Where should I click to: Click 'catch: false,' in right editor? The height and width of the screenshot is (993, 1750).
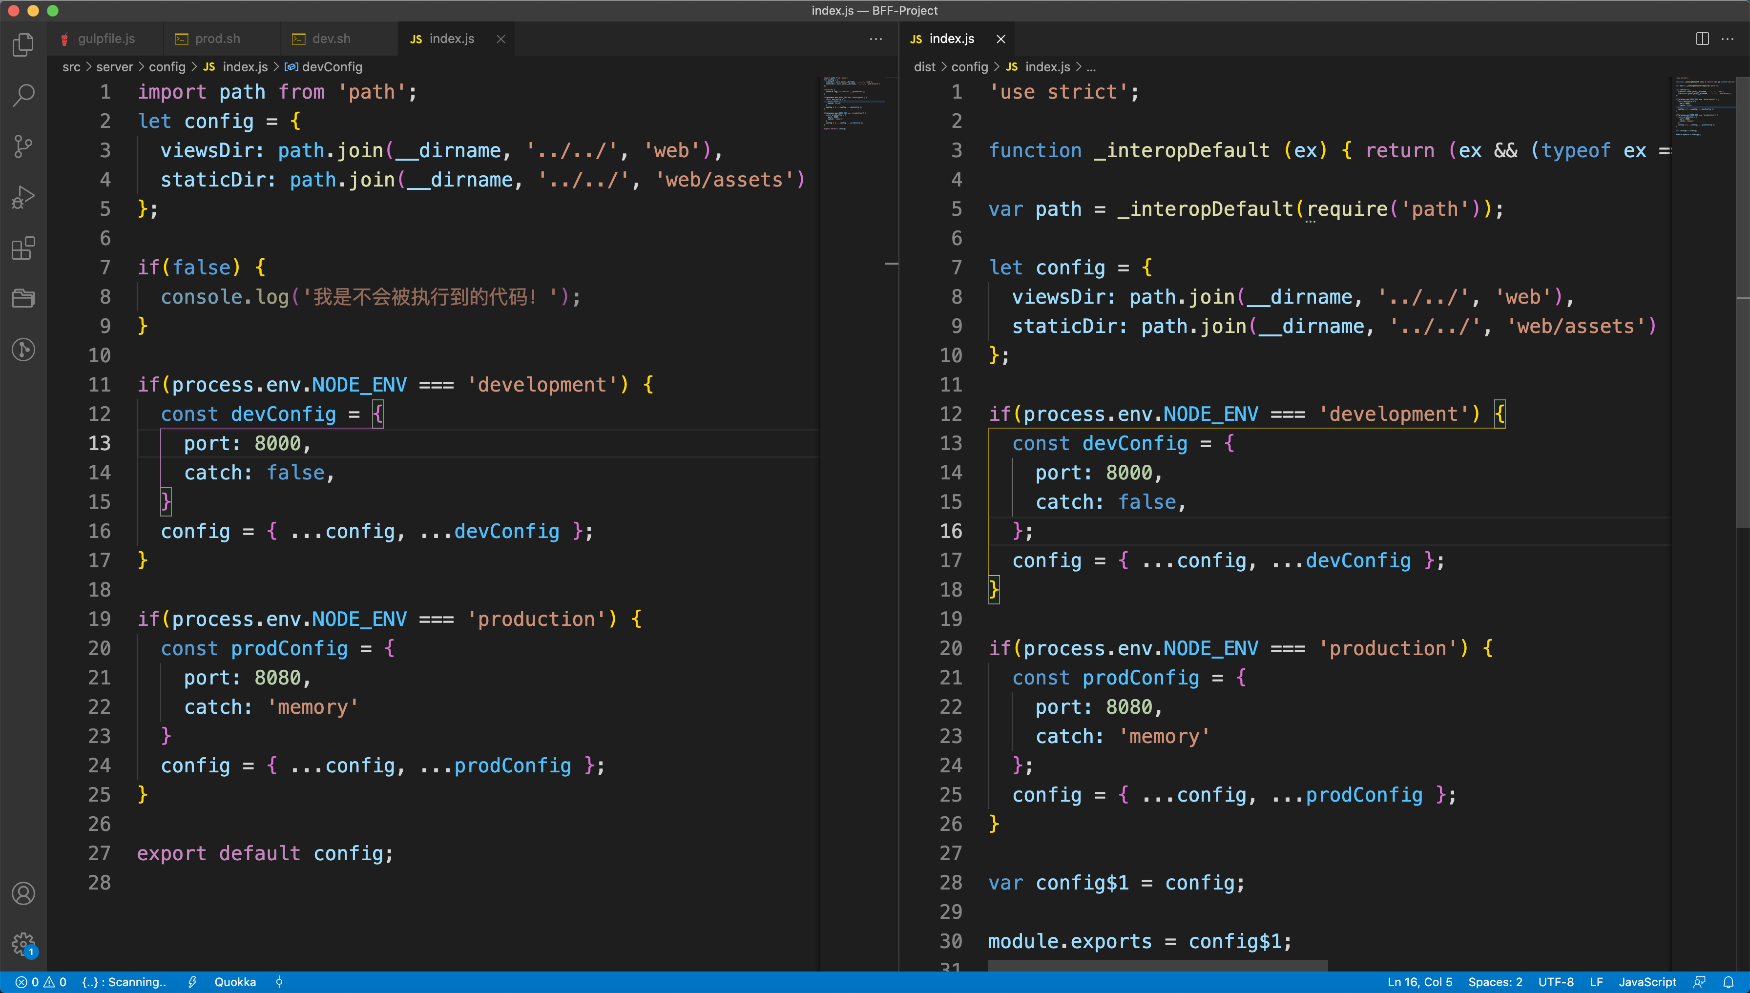click(x=1111, y=502)
